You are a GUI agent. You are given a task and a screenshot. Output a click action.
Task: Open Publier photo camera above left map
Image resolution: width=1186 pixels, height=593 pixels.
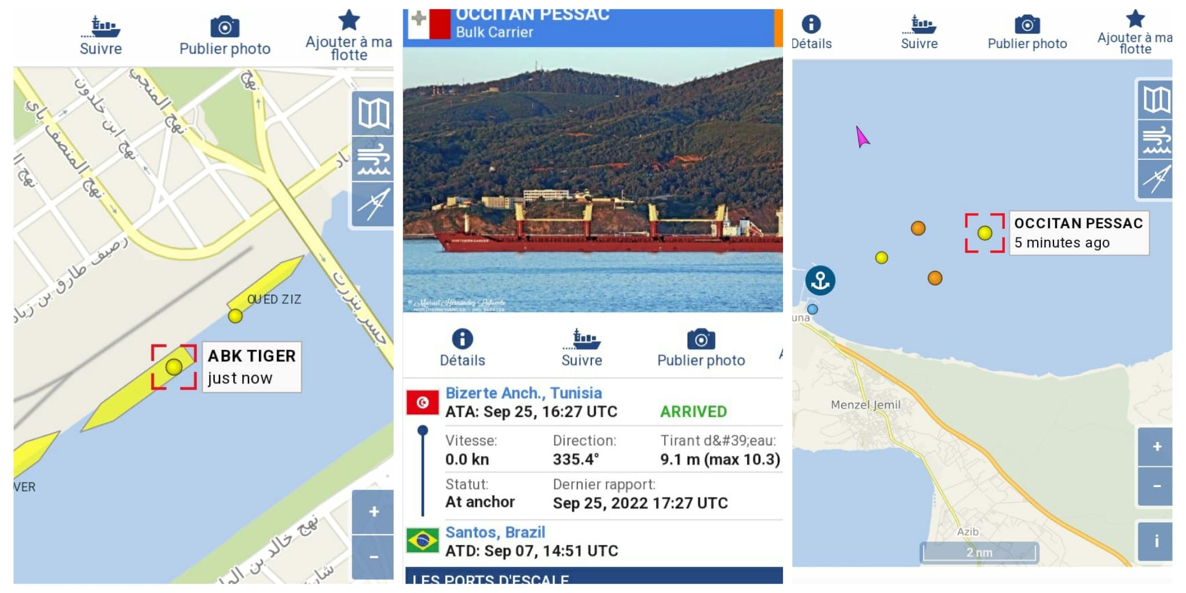(x=225, y=35)
